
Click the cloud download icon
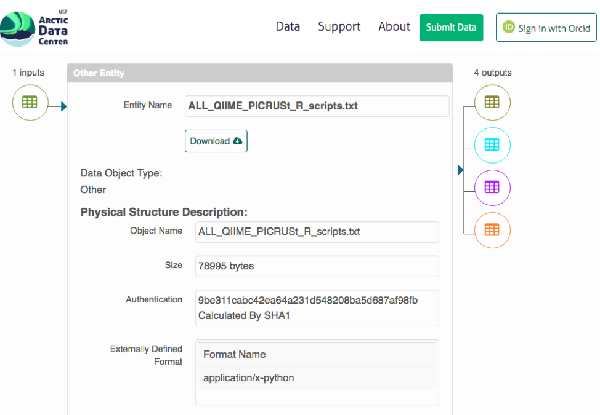pyautogui.click(x=237, y=141)
